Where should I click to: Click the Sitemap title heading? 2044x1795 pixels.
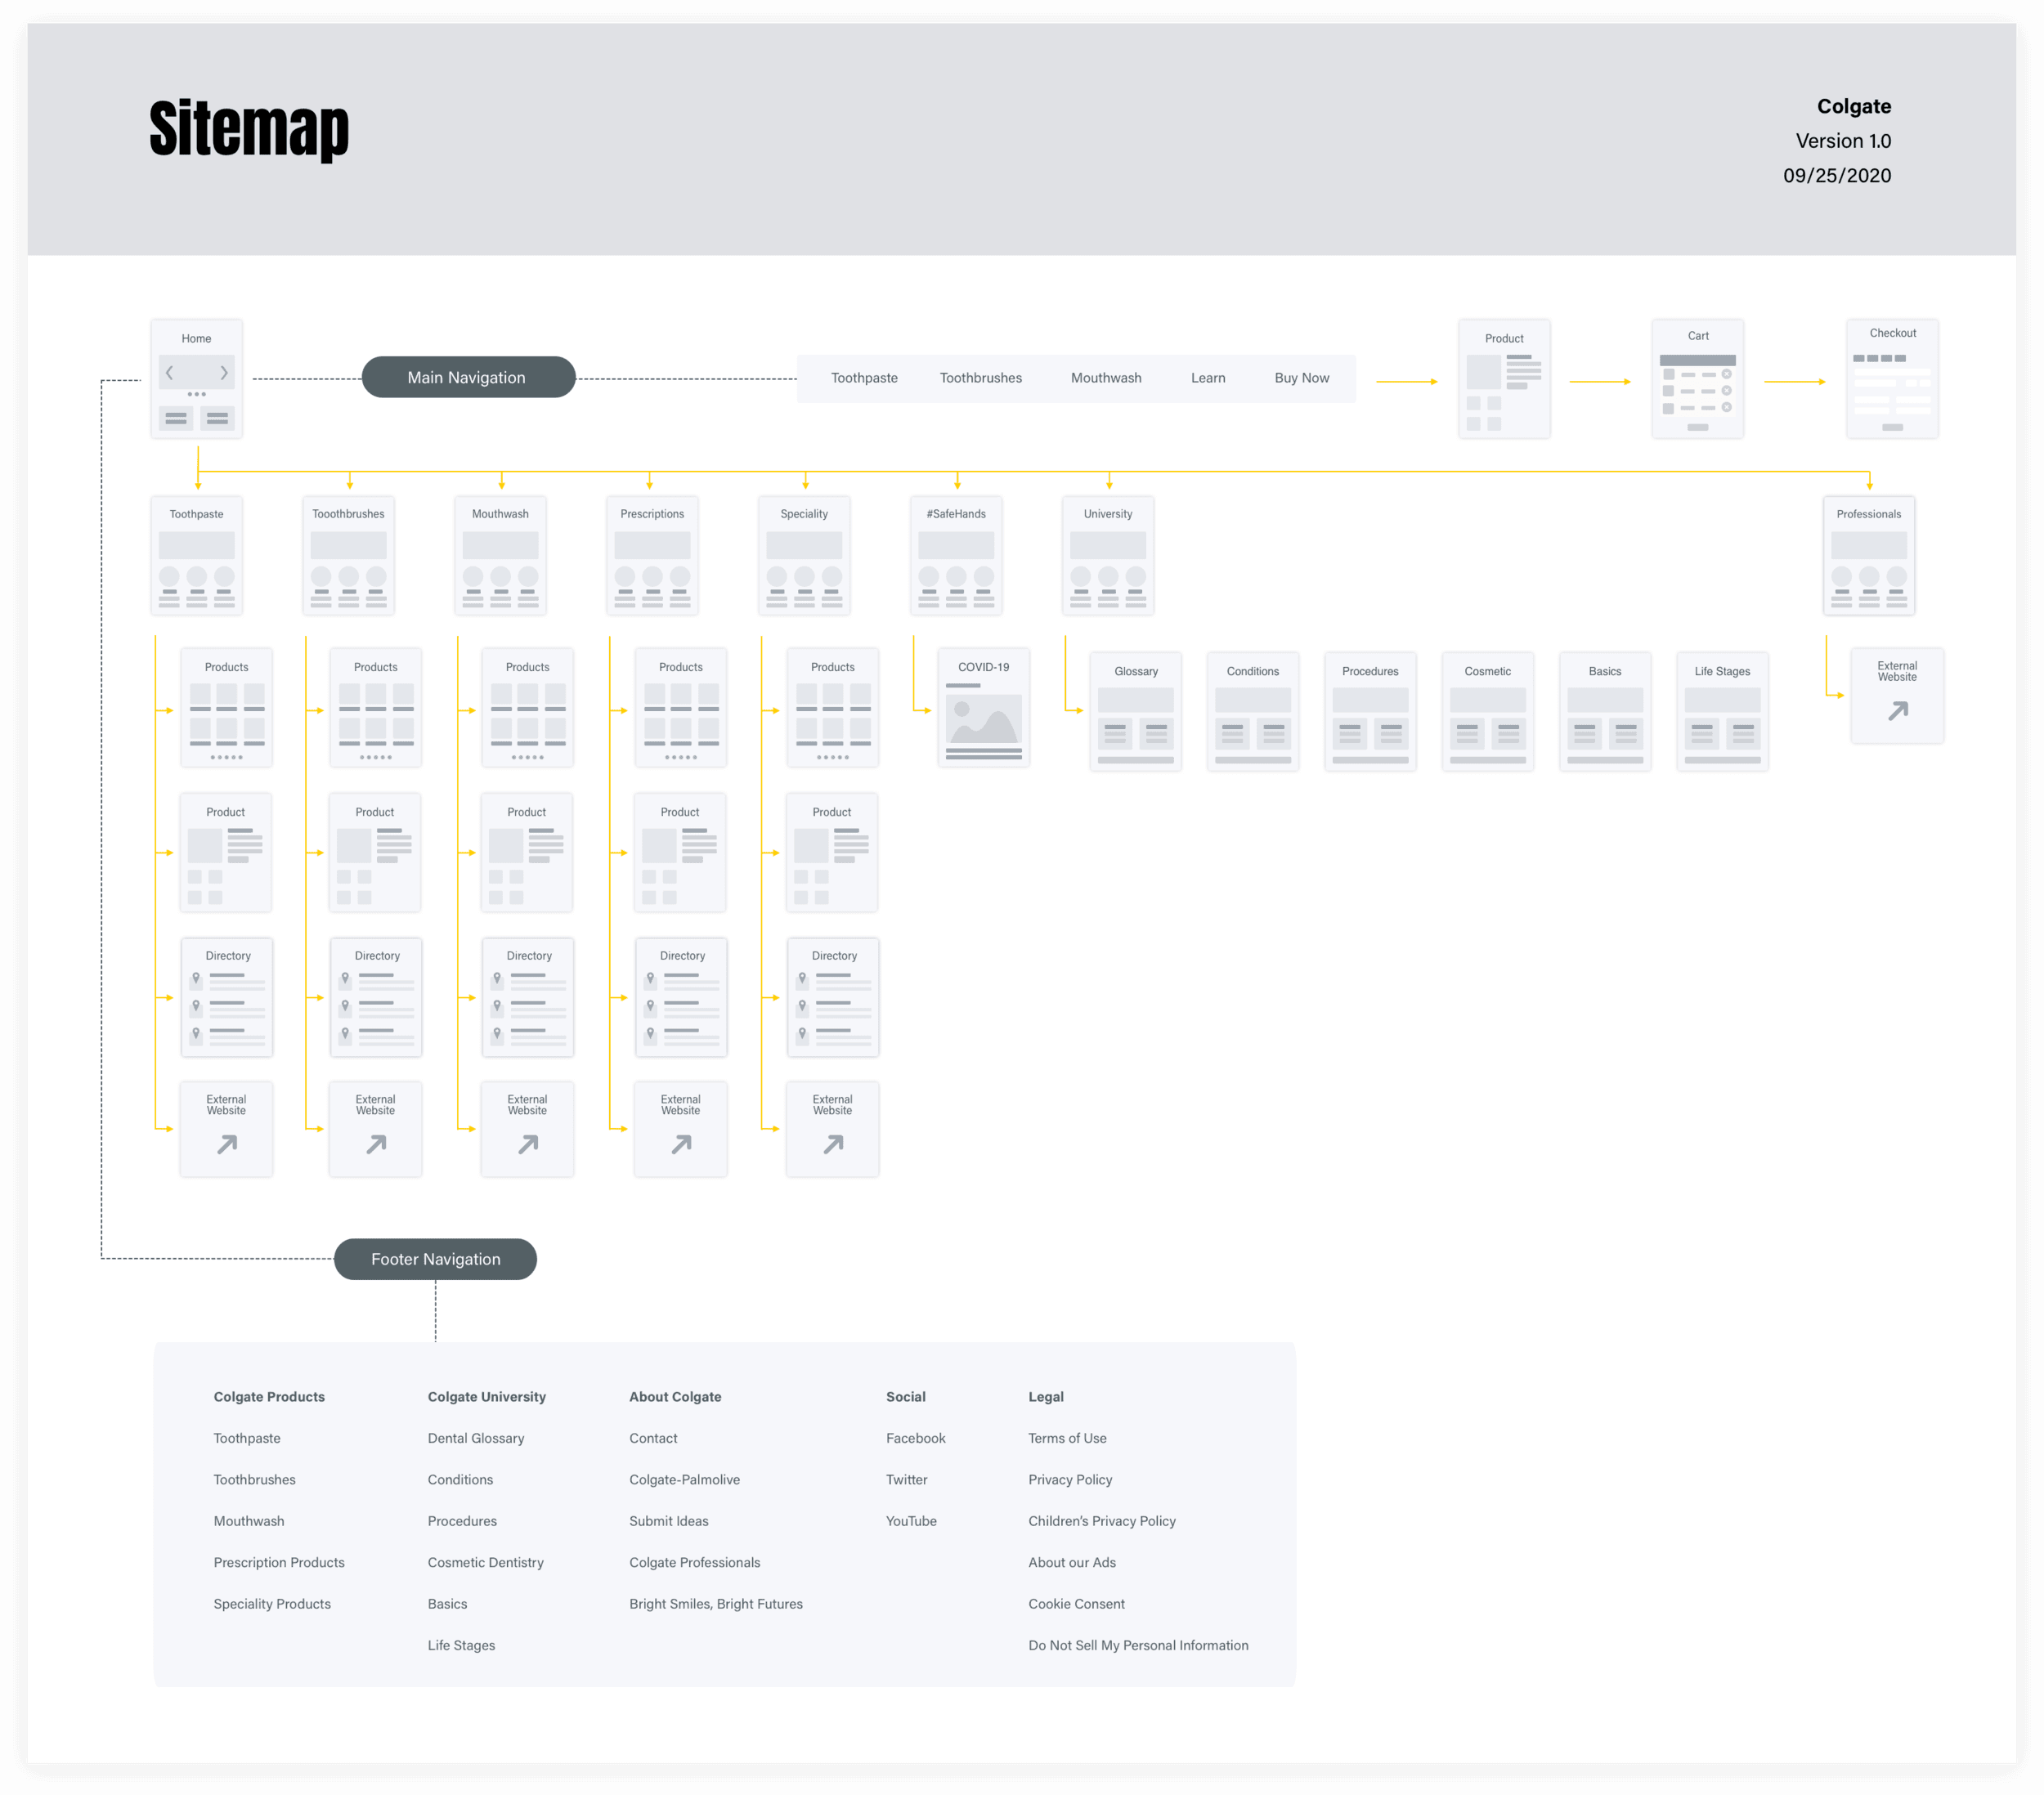tap(249, 128)
